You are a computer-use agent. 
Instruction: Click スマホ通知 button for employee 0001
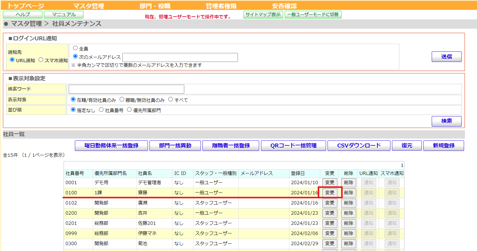coord(392,183)
